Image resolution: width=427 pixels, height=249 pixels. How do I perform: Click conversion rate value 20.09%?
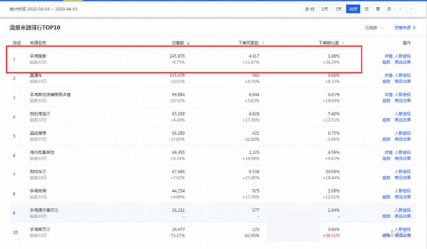coord(333,172)
